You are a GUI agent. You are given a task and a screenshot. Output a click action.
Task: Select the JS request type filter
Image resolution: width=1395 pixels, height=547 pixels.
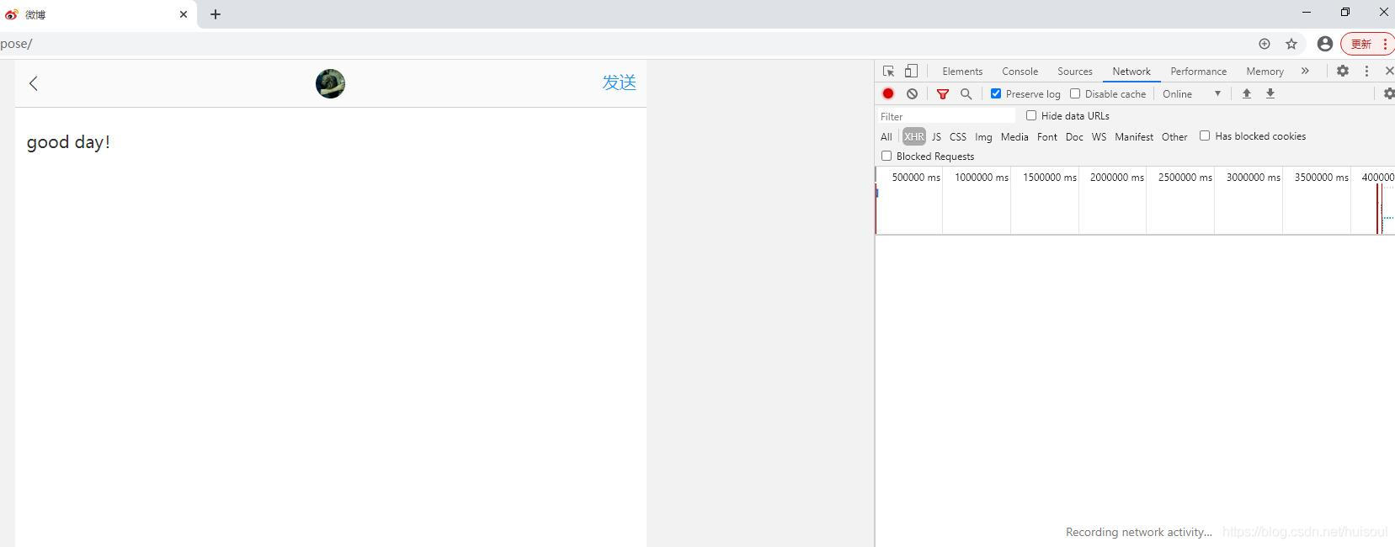click(x=936, y=137)
